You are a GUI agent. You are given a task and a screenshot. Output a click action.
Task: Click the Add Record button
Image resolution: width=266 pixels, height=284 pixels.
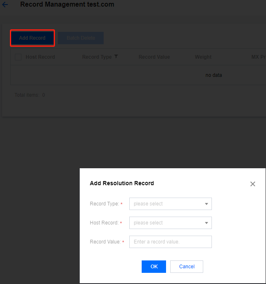coord(32,38)
